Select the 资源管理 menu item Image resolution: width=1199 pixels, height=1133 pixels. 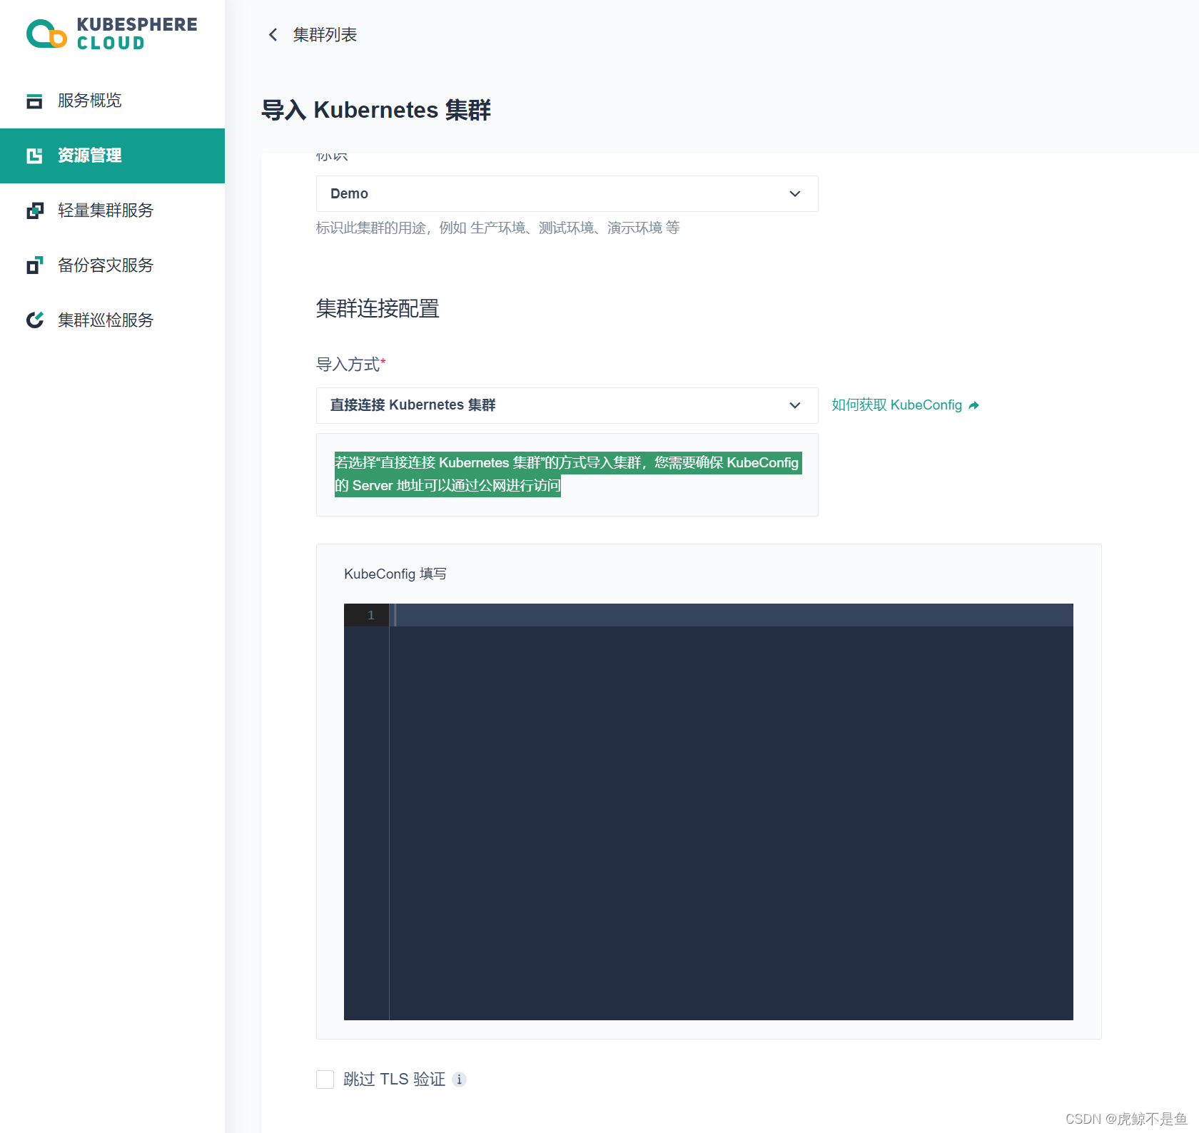[112, 156]
